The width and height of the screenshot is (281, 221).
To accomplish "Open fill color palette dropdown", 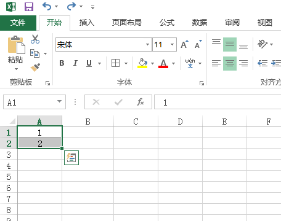I will [x=152, y=63].
